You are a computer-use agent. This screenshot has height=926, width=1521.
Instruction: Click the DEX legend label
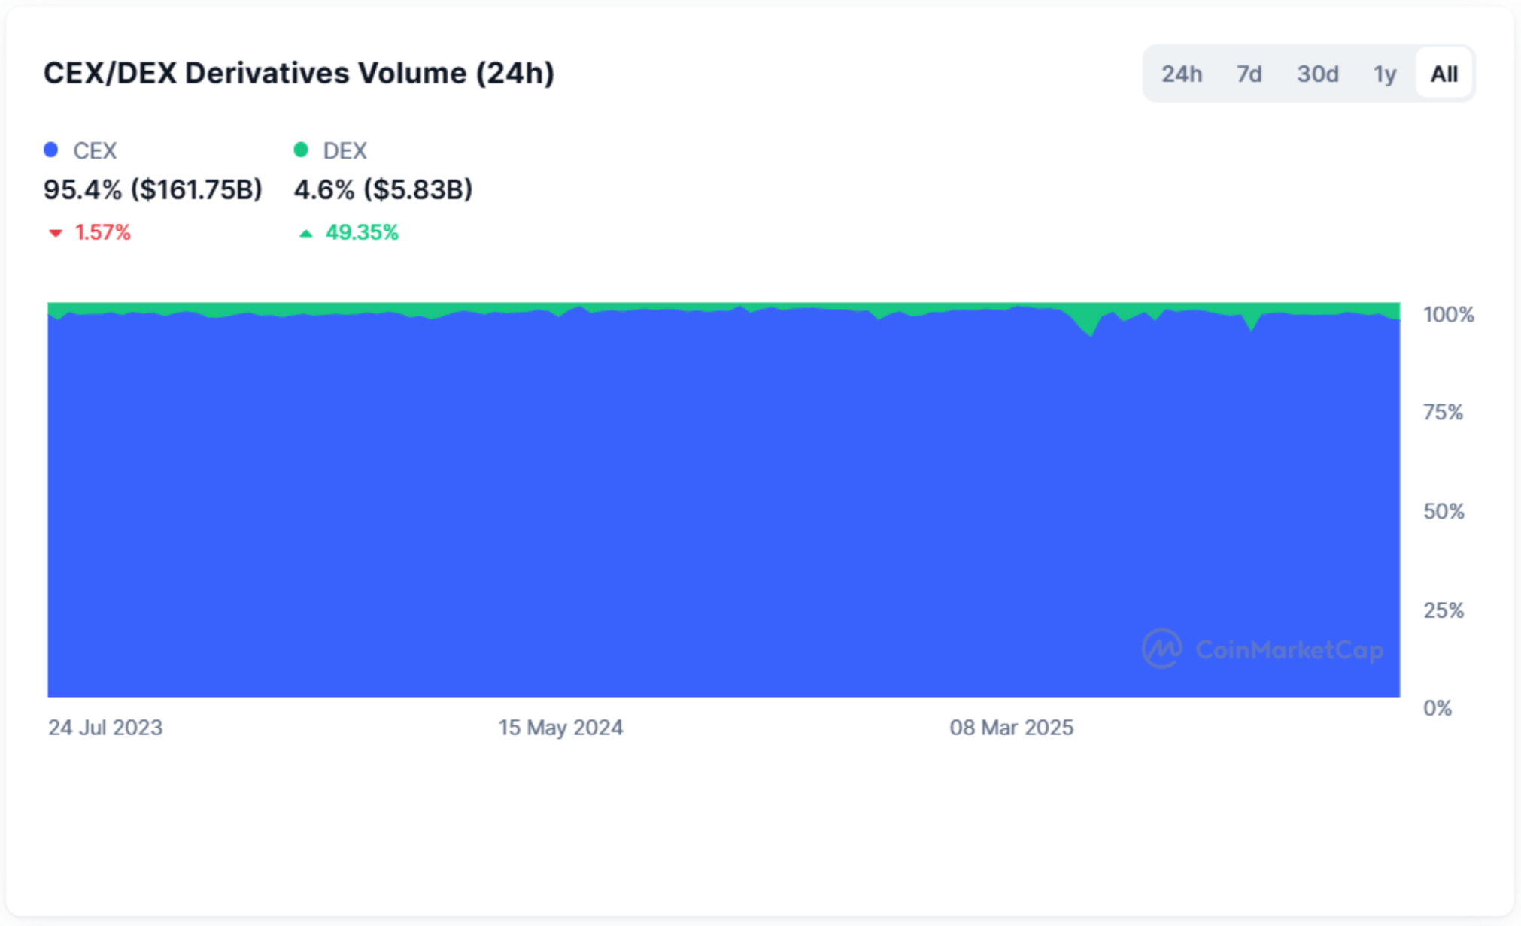pos(345,150)
